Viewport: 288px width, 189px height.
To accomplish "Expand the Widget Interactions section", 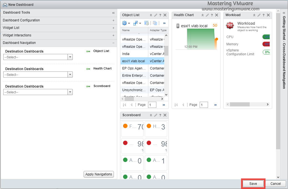I will click(x=113, y=36).
